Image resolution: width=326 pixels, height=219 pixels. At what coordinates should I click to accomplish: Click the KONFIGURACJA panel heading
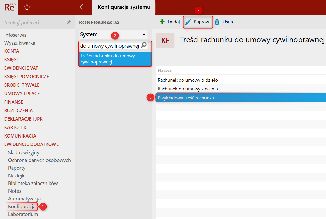coord(99,23)
